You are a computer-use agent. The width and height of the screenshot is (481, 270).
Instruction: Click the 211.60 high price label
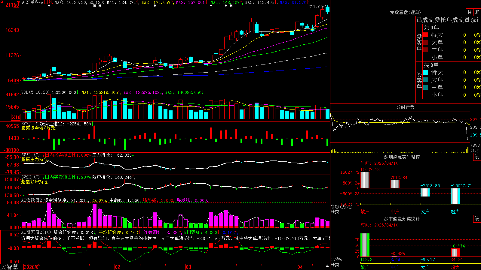tap(316, 7)
